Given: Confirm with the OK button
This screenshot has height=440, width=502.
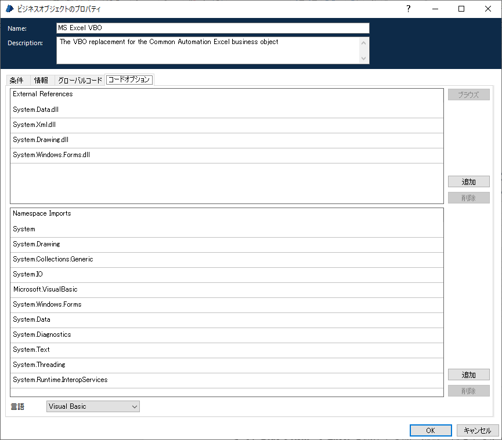Looking at the screenshot, I should pyautogui.click(x=431, y=430).
